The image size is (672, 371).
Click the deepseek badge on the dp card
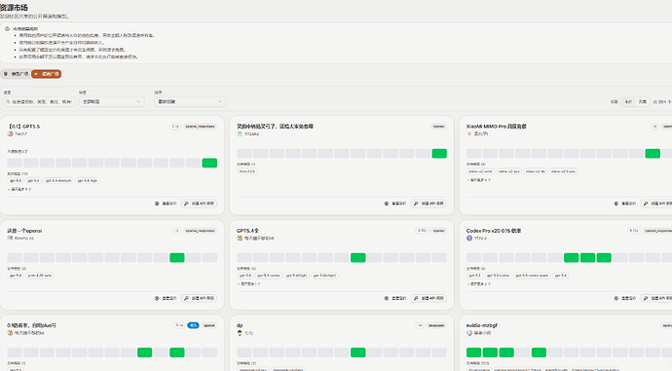(436, 325)
